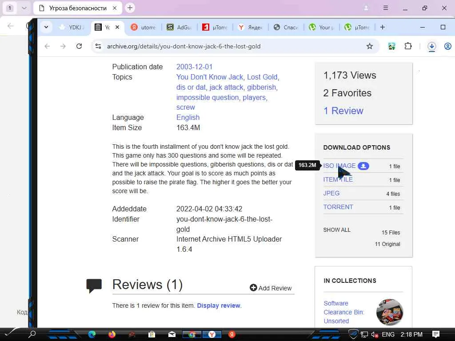Open the impossible question topic link
The height and width of the screenshot is (341, 455).
coord(208,97)
